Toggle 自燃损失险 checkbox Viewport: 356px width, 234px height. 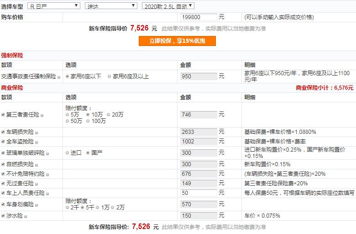3,164
